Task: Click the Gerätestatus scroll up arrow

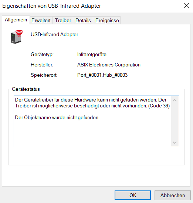Action: click(x=175, y=100)
